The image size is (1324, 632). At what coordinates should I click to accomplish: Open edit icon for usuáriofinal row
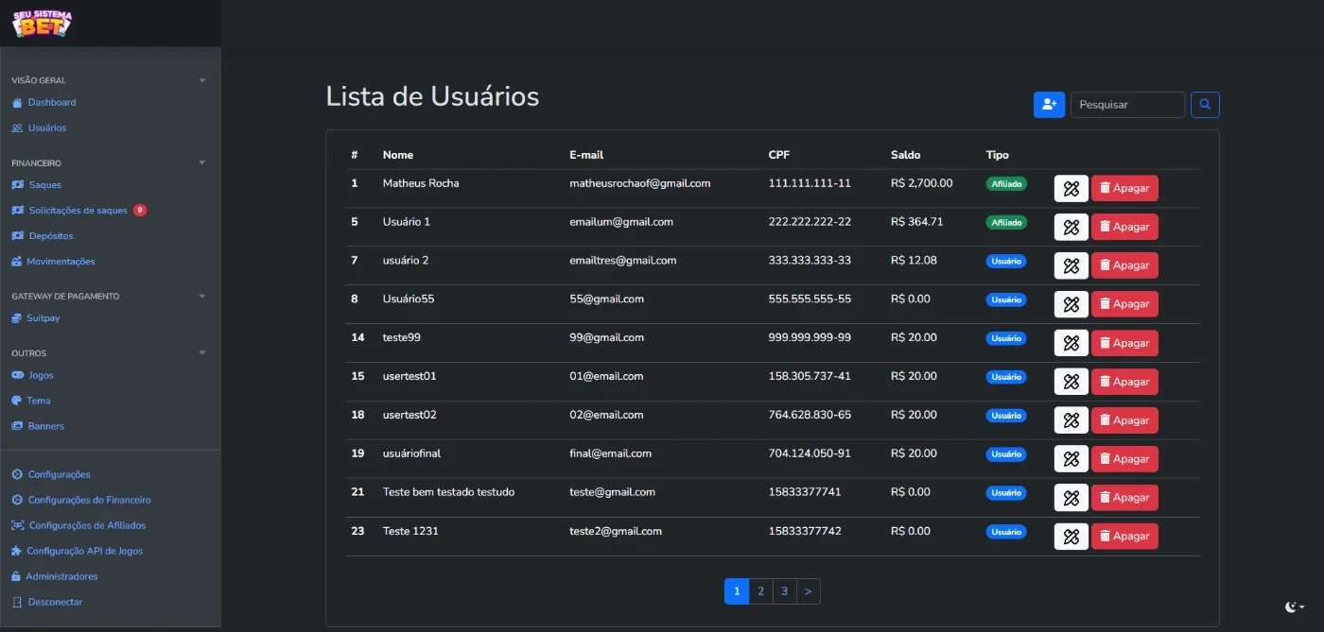pos(1071,459)
